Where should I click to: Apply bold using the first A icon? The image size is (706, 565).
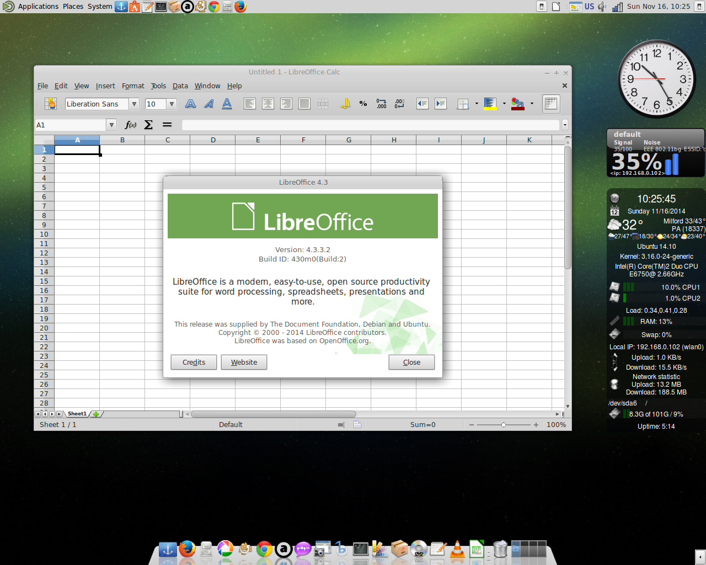[191, 104]
